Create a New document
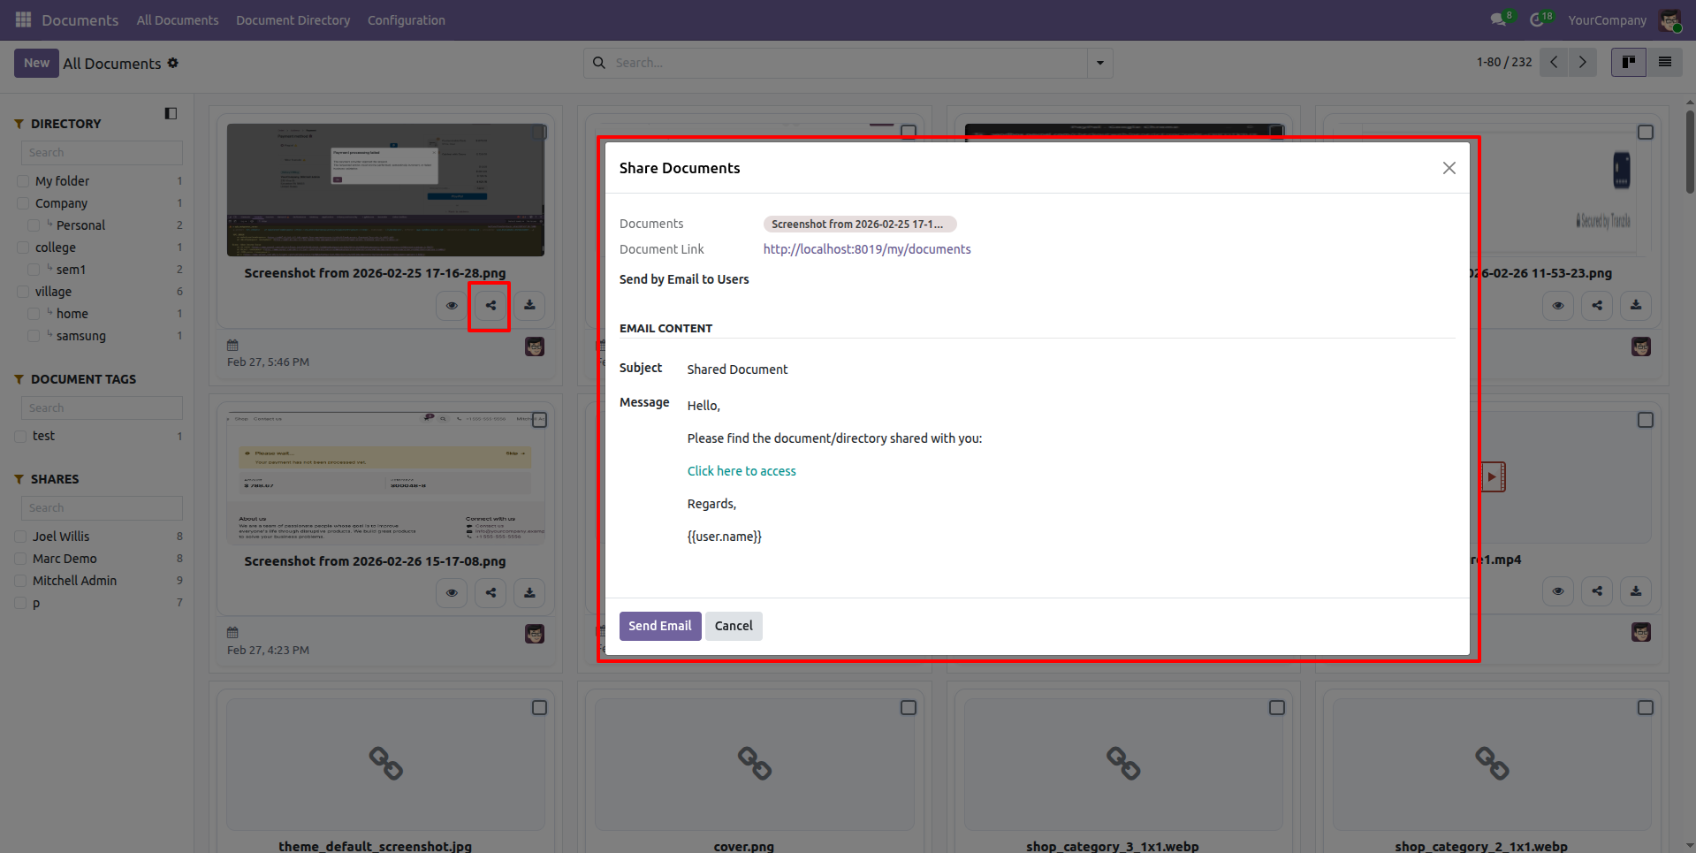The height and width of the screenshot is (853, 1696). [x=36, y=63]
